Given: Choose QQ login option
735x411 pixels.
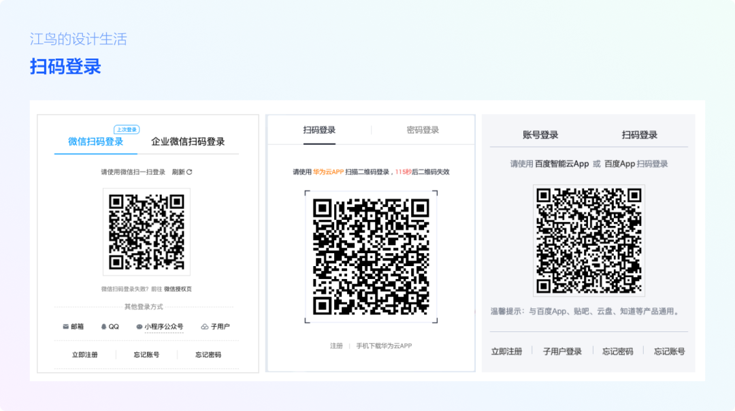Looking at the screenshot, I should click(110, 327).
